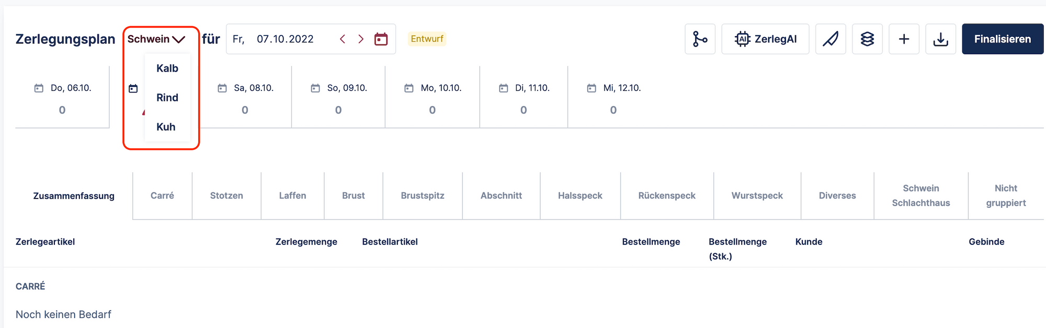The image size is (1046, 328).
Task: Select Sa, 08.10. day cell
Action: click(245, 98)
